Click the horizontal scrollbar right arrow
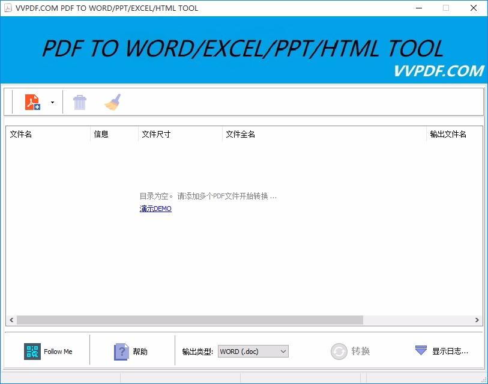The image size is (488, 384). (477, 320)
